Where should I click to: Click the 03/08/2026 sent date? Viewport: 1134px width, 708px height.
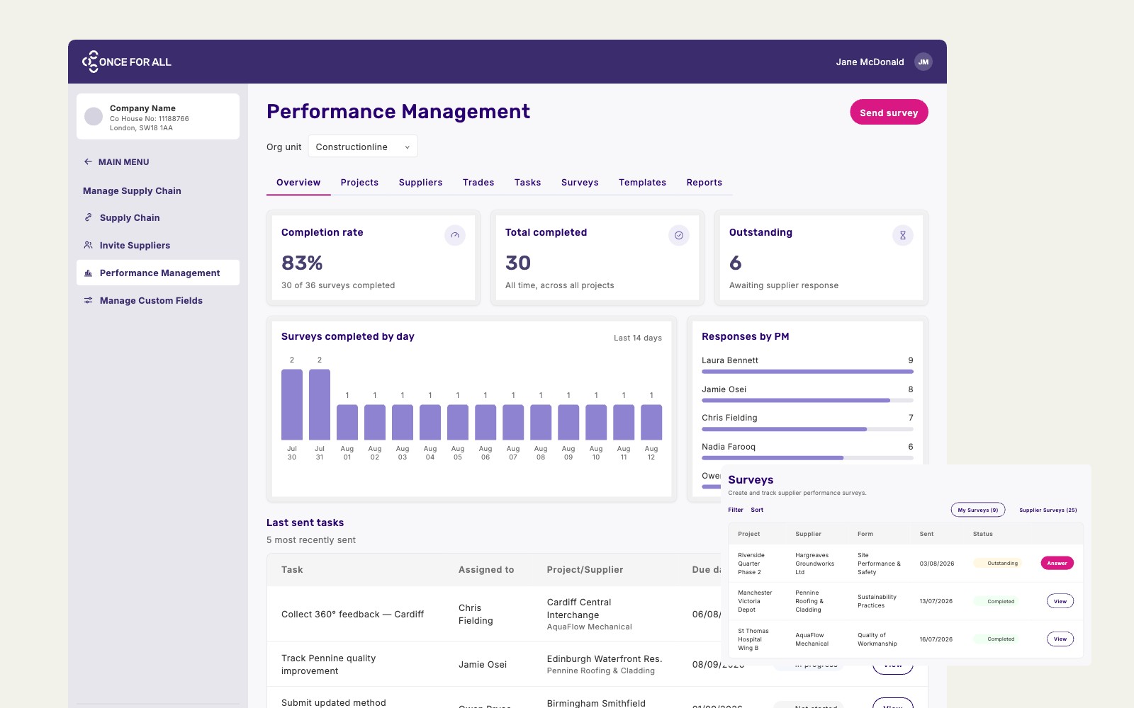pos(937,564)
